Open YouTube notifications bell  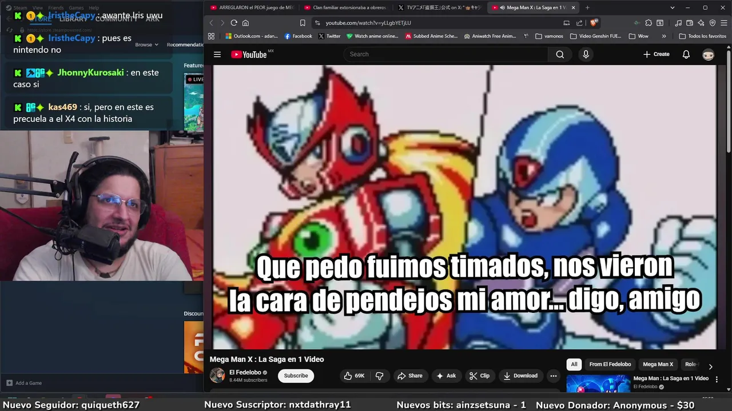(686, 54)
